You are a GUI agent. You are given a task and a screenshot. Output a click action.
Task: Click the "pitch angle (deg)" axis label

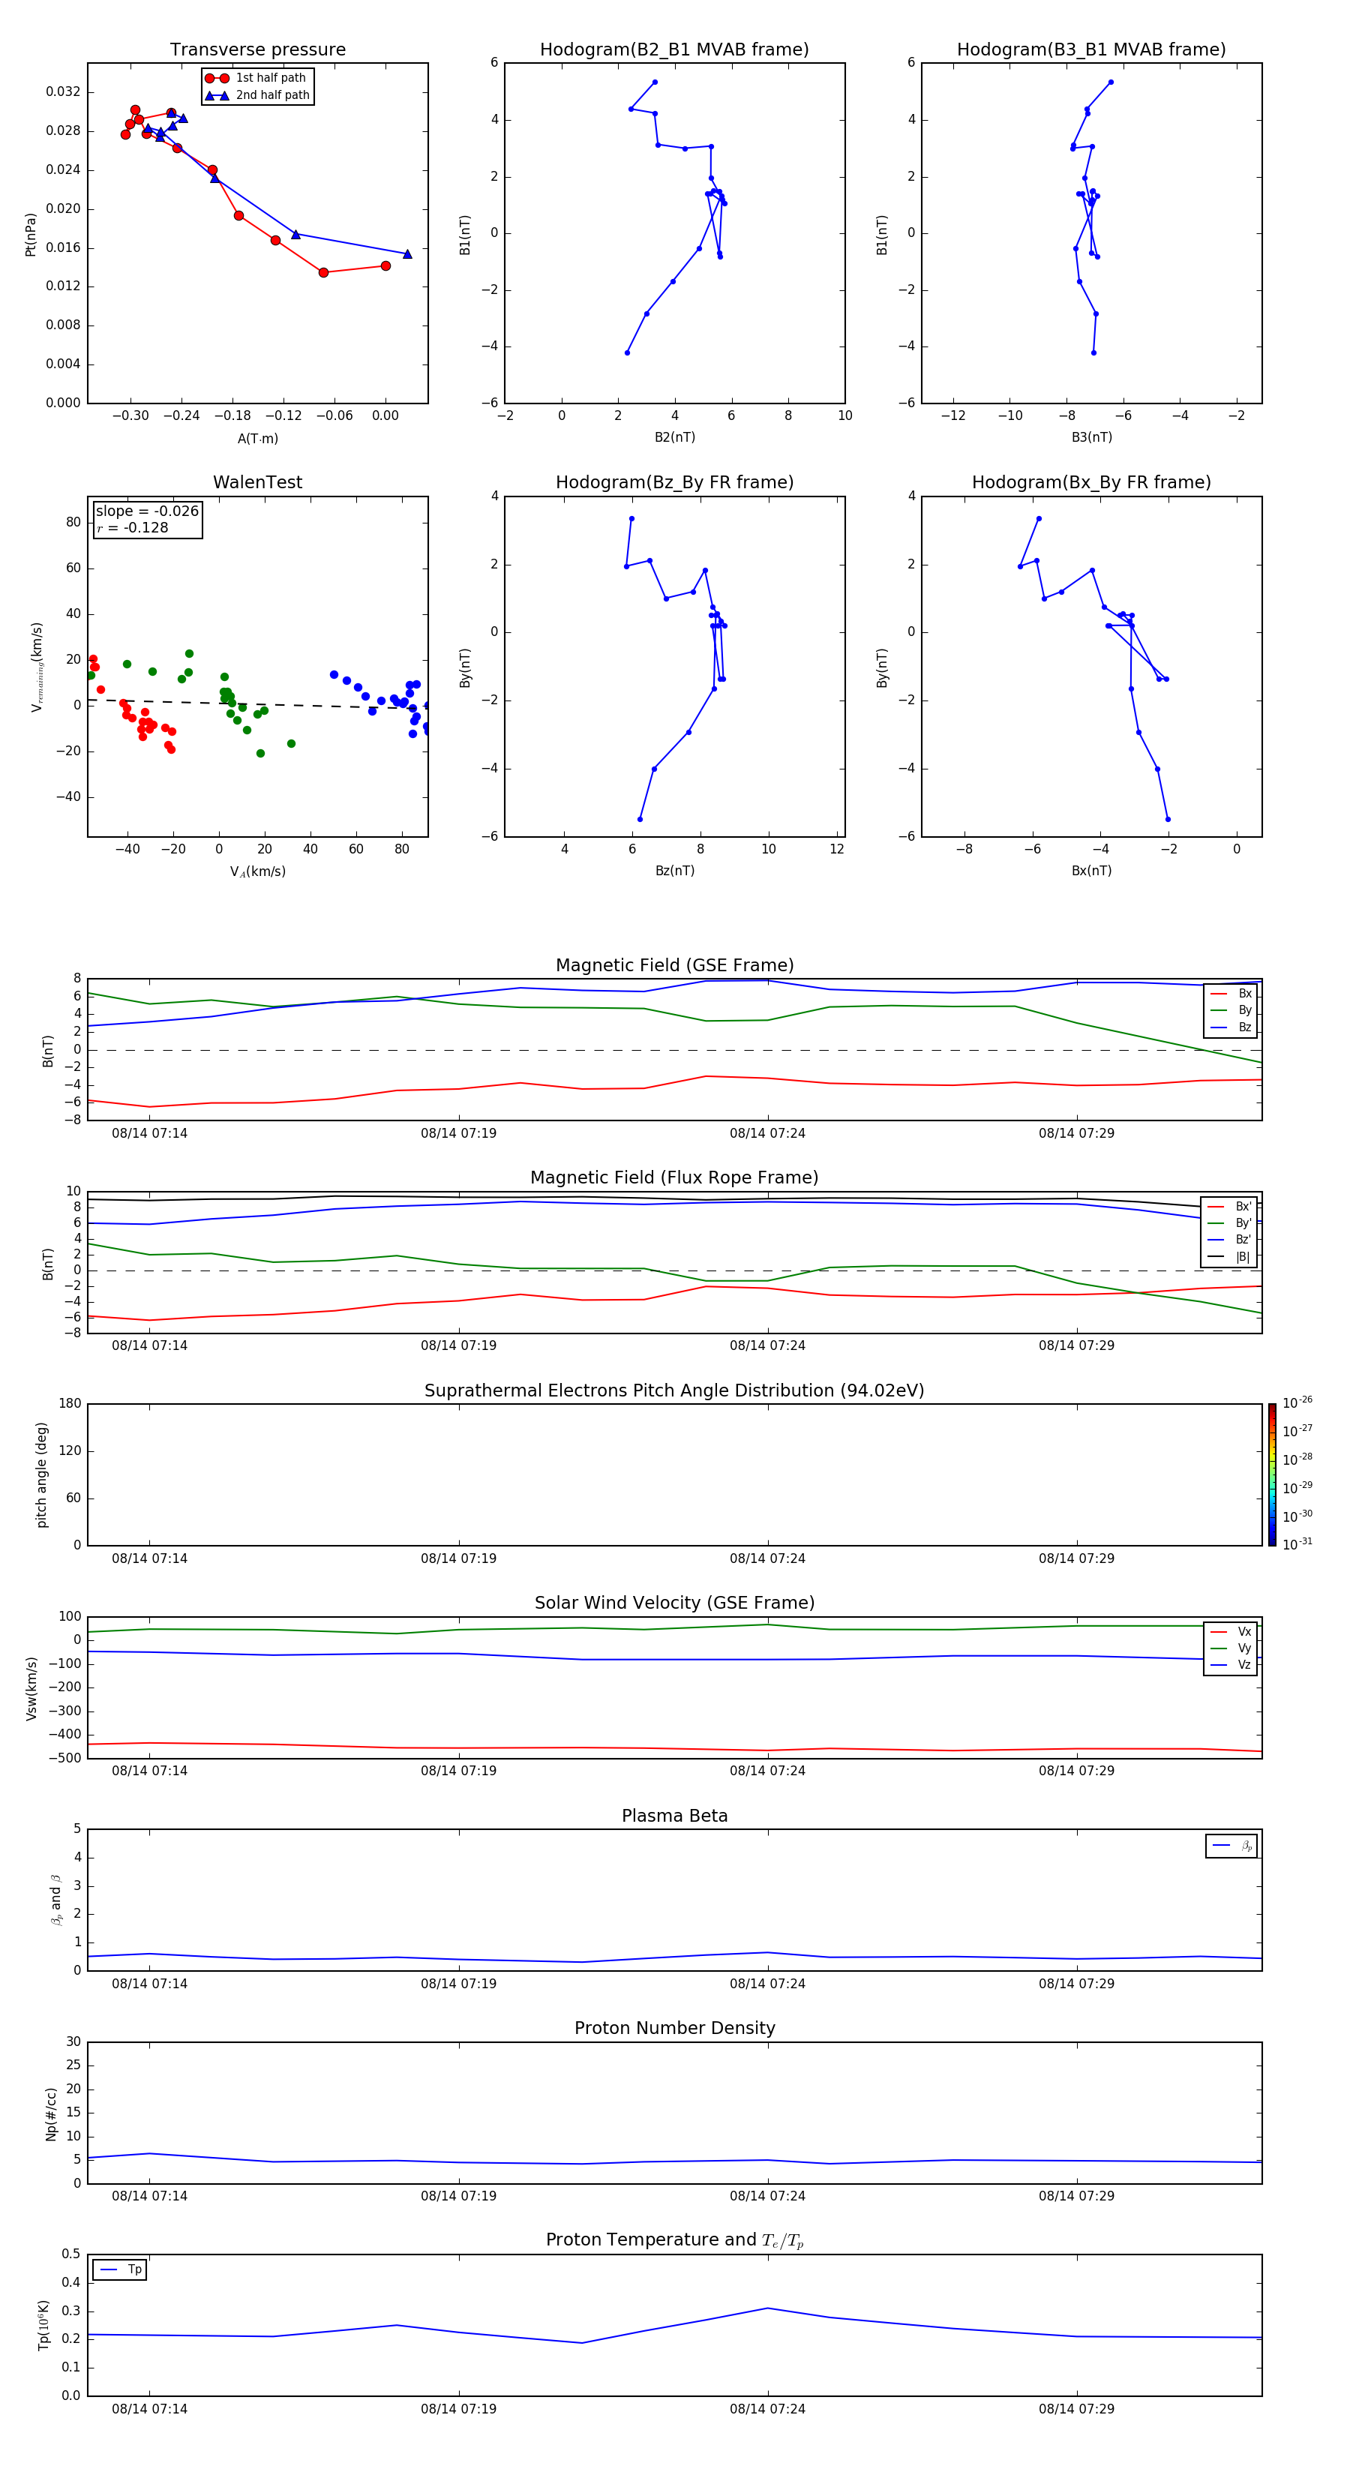[41, 1474]
